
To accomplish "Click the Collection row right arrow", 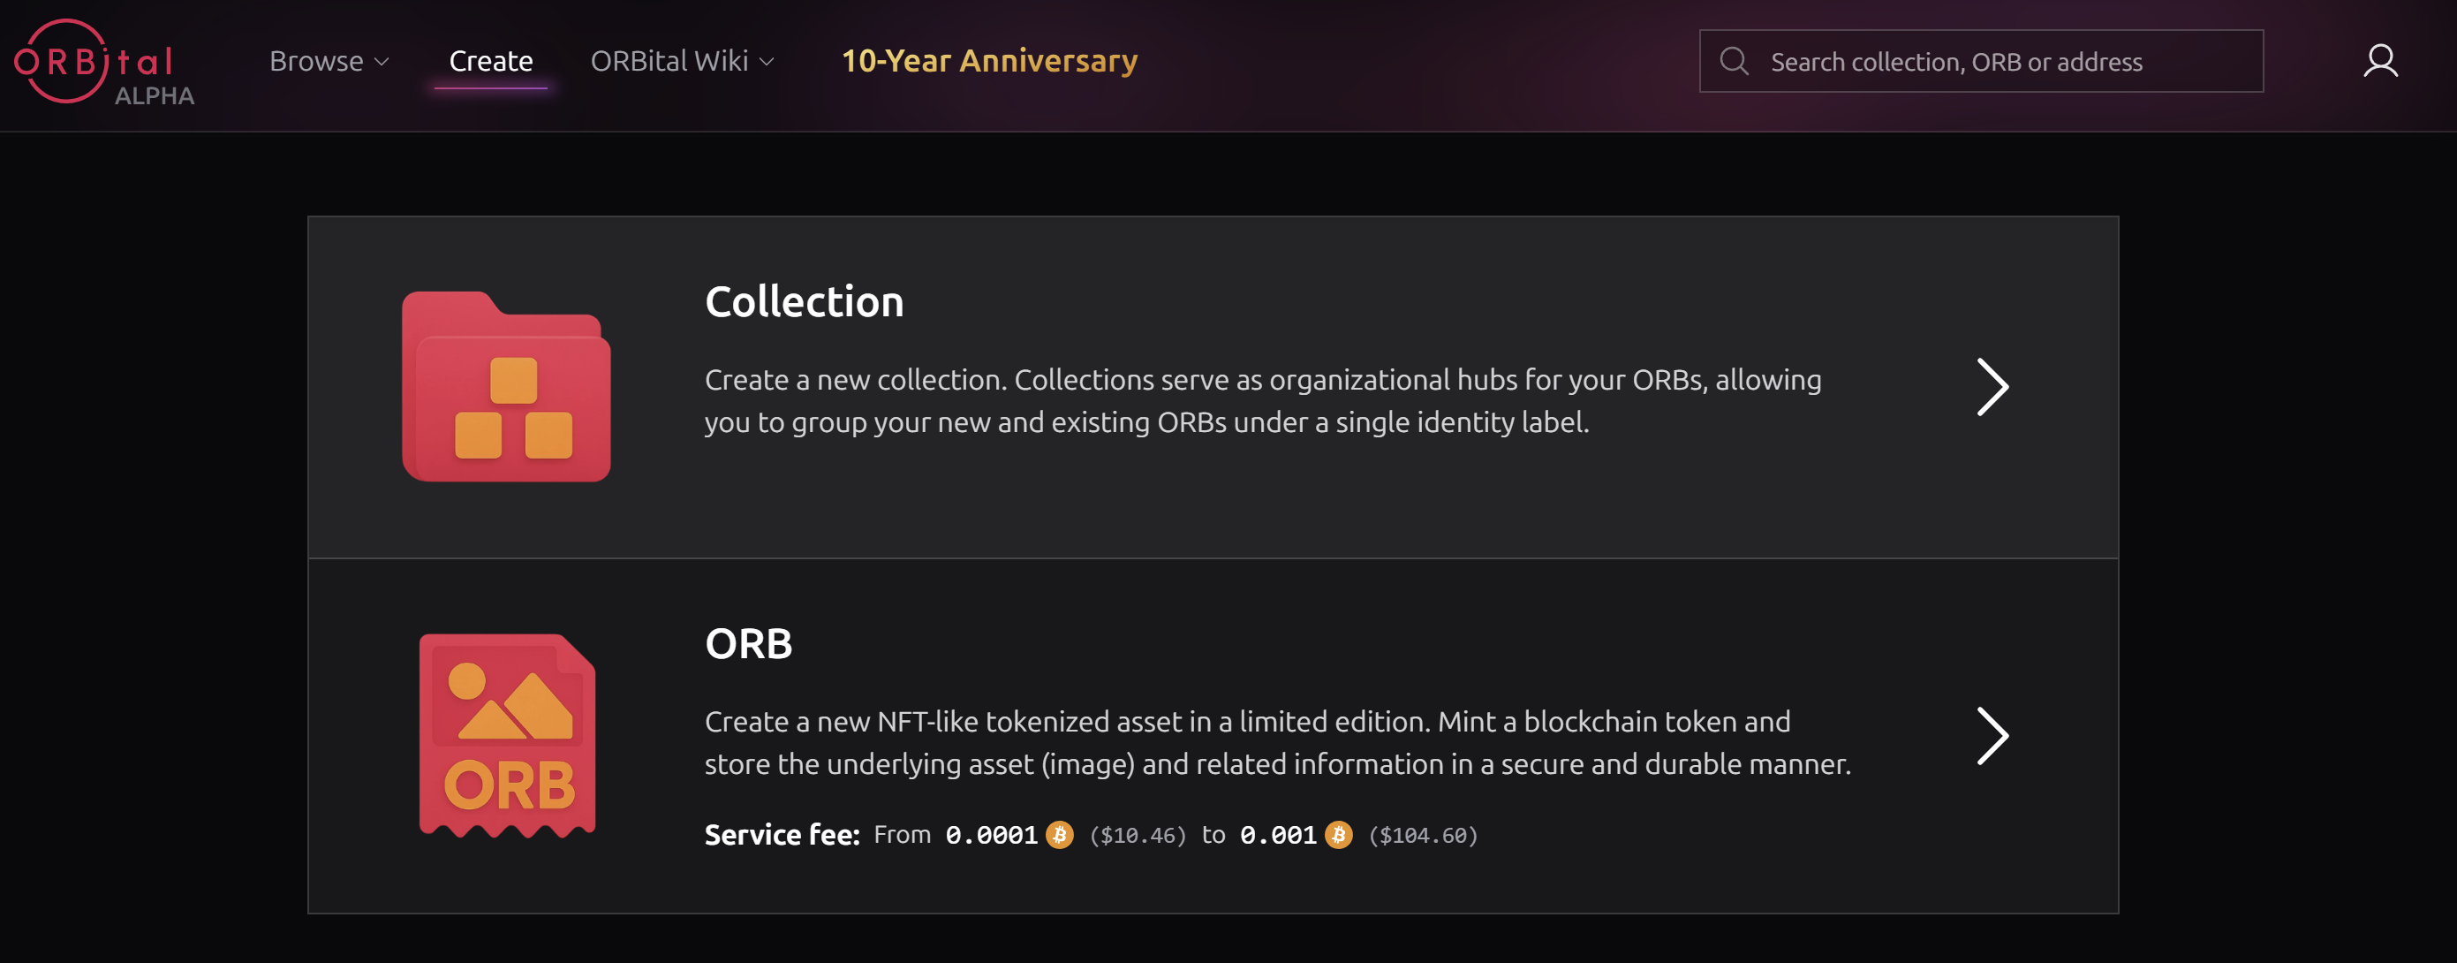I will point(1992,387).
